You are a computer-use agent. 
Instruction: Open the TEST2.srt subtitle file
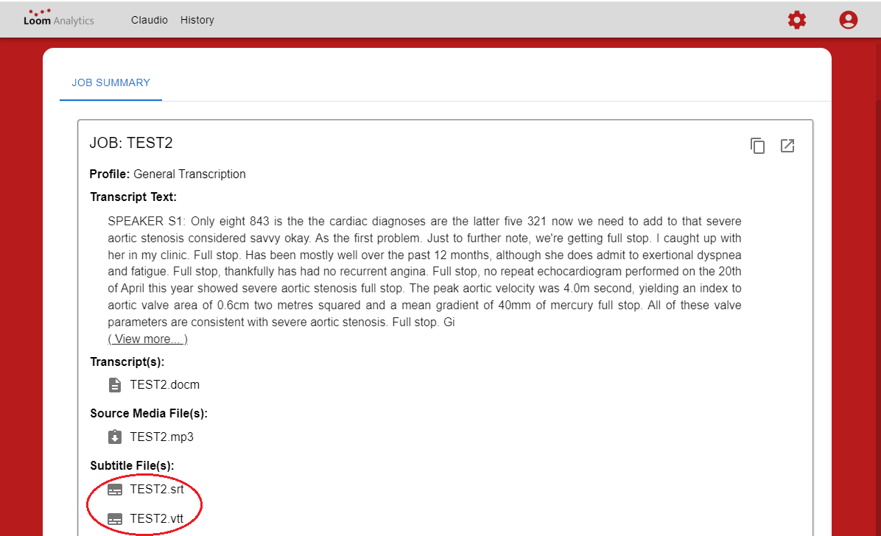(156, 490)
